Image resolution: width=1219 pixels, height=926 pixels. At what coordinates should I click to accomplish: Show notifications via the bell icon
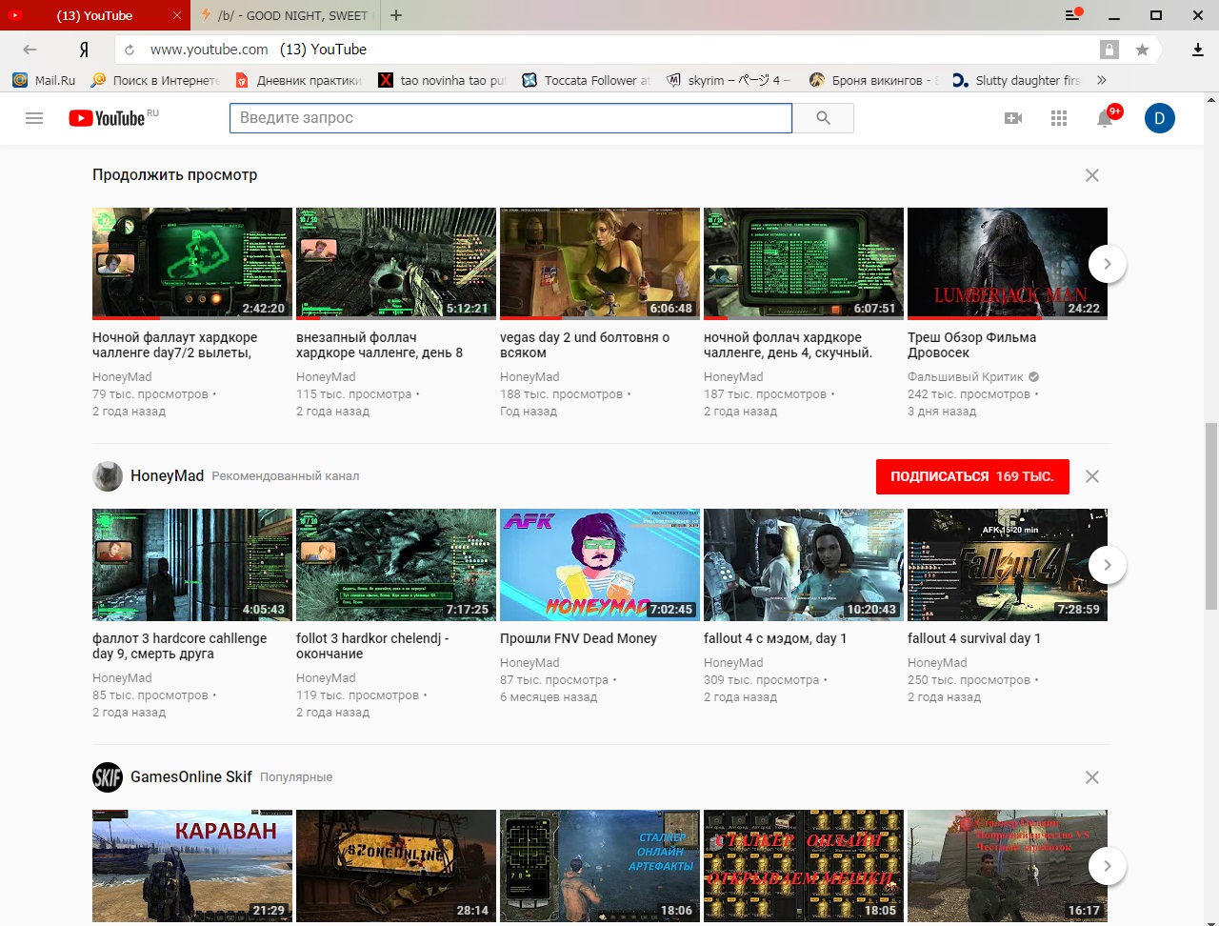(x=1105, y=118)
